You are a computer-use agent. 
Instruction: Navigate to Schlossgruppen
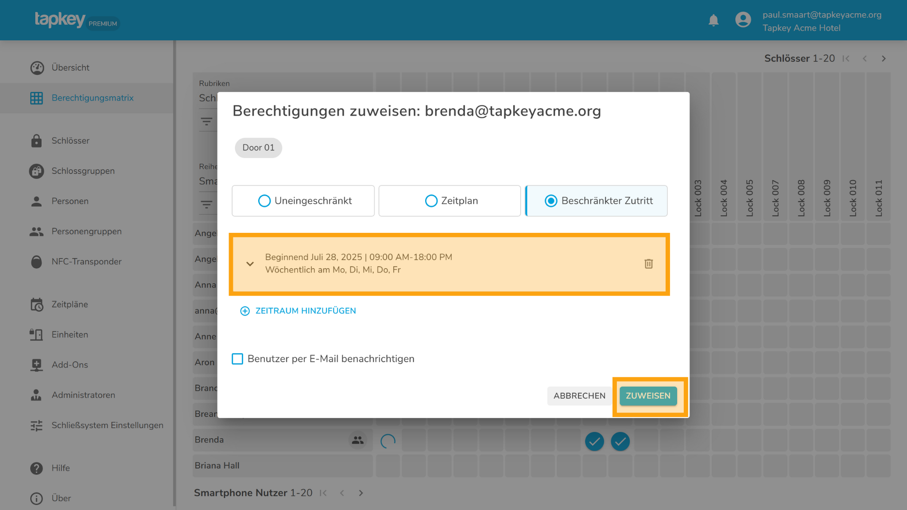point(83,171)
